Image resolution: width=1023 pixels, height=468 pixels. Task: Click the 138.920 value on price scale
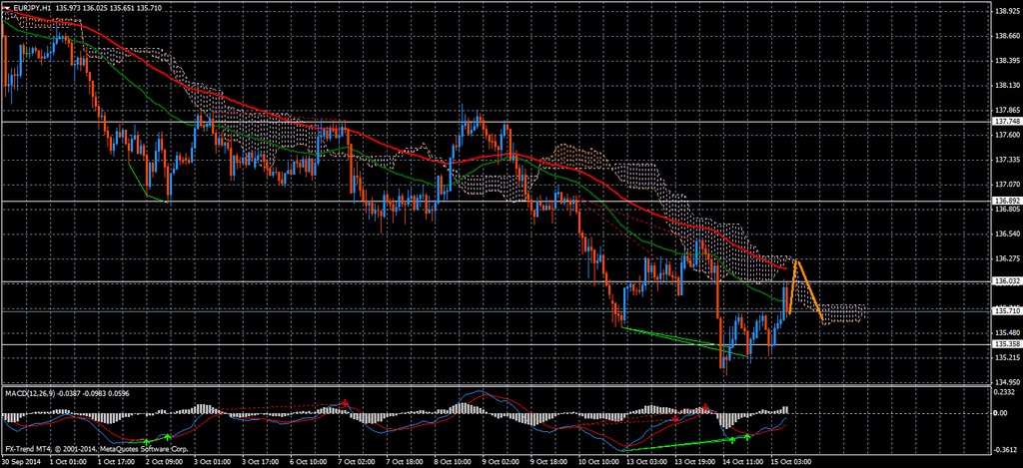[1006, 12]
